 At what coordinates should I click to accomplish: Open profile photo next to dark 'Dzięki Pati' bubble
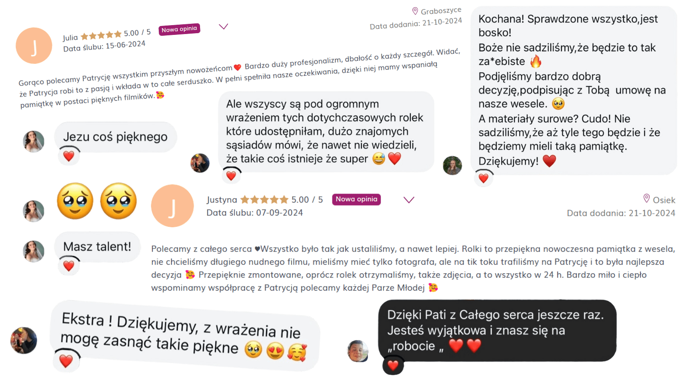[x=358, y=351]
